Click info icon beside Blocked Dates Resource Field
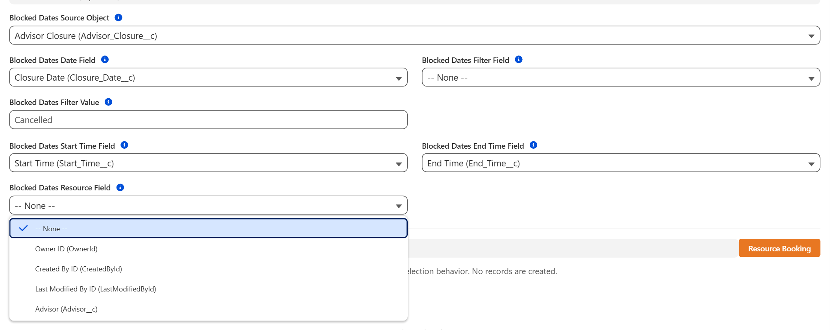 [x=120, y=187]
